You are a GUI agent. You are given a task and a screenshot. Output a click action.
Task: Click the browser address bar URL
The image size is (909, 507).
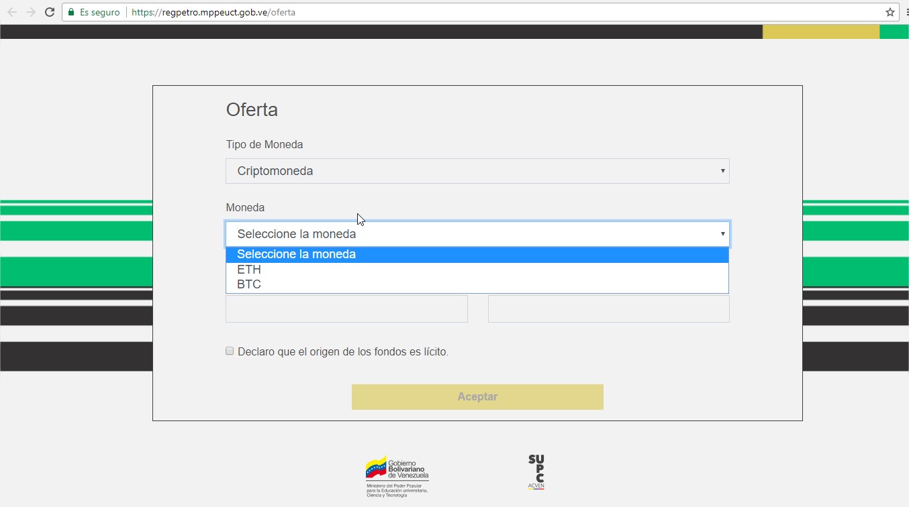213,12
